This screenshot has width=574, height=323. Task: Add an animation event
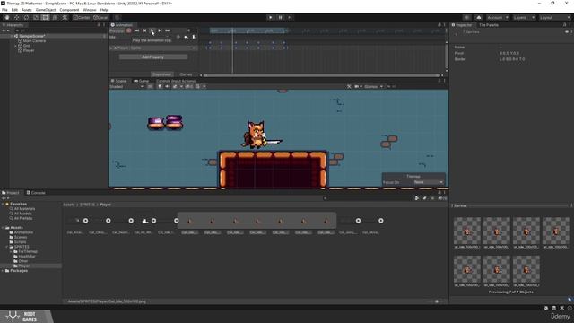(x=194, y=37)
